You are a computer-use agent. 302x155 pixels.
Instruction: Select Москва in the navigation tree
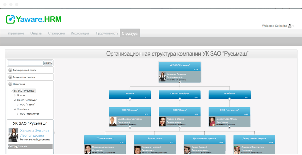coord(21,95)
